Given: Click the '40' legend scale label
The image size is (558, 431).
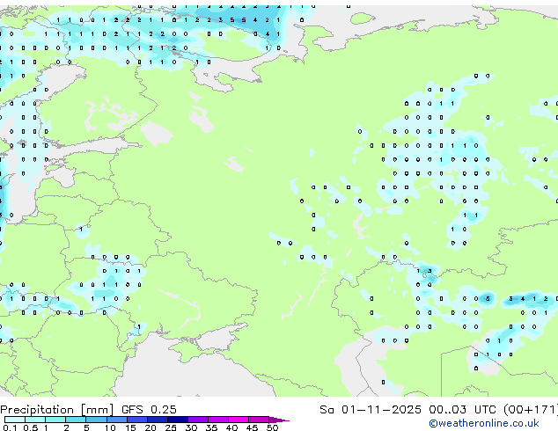Looking at the screenshot, I should pos(231,427).
